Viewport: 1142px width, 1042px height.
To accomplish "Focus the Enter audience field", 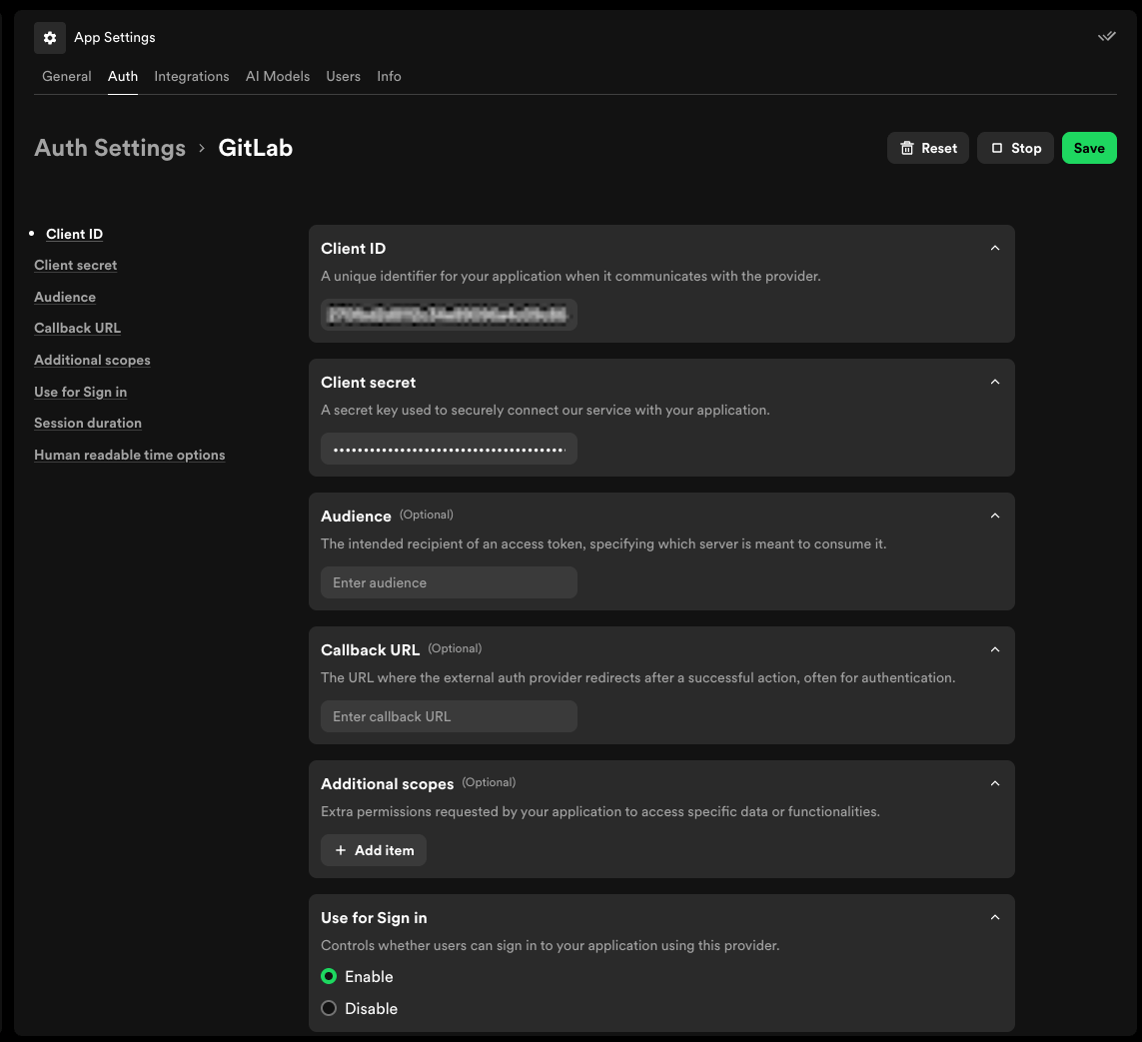I will pyautogui.click(x=450, y=582).
